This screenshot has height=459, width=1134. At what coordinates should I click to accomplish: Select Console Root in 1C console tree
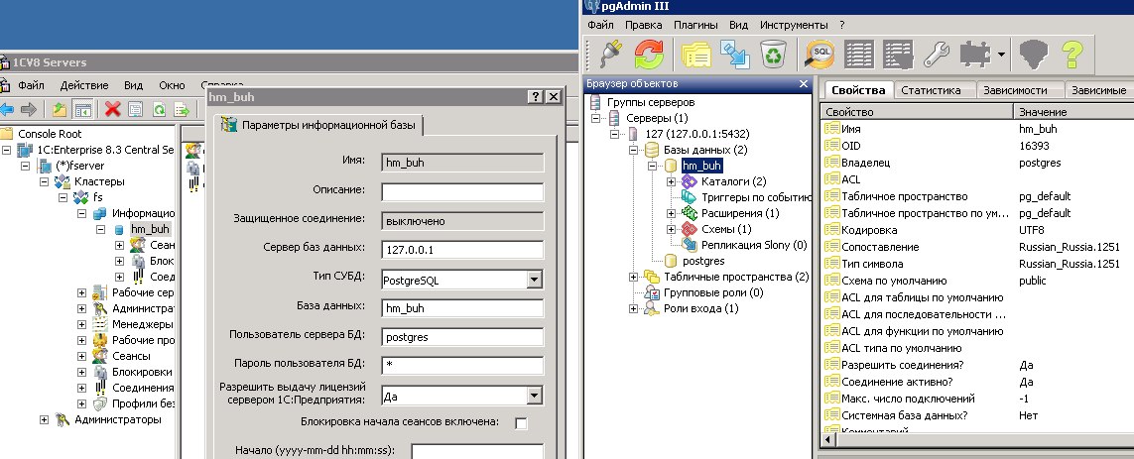tap(50, 134)
